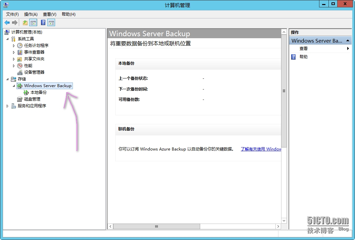
Task: Click the horizontal scrollbar right arrow
Action: [278, 226]
